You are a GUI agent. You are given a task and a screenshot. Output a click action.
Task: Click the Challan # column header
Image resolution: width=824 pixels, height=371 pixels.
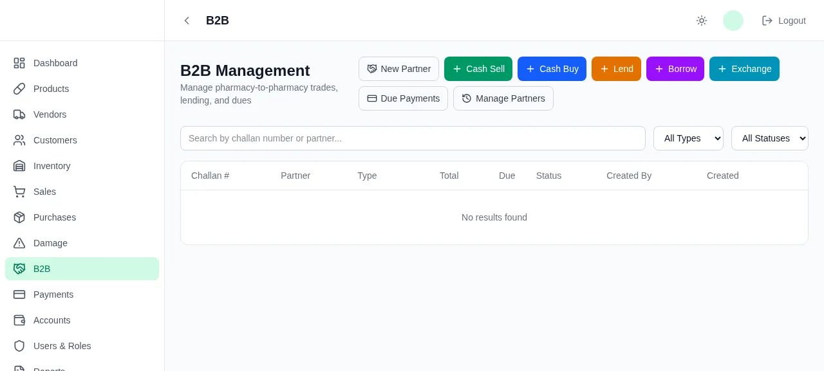[210, 176]
